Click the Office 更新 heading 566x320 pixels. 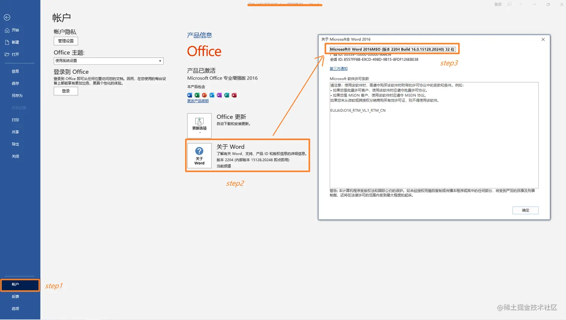pos(231,117)
